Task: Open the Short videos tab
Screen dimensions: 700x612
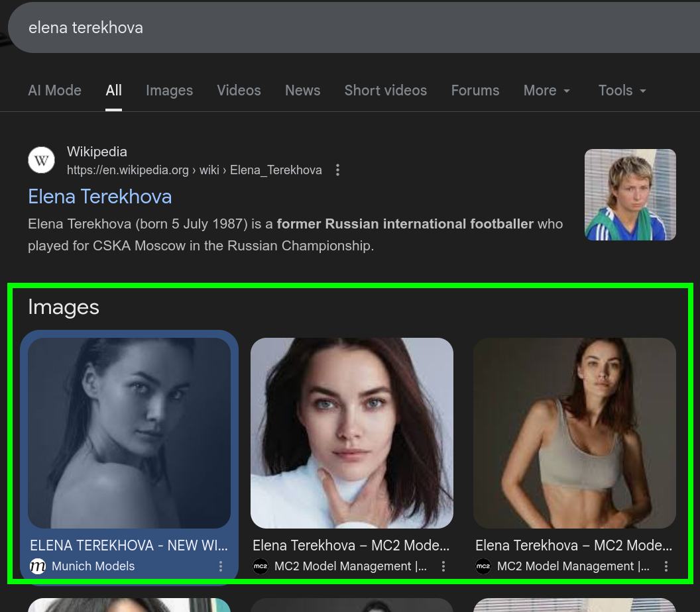Action: click(x=385, y=91)
